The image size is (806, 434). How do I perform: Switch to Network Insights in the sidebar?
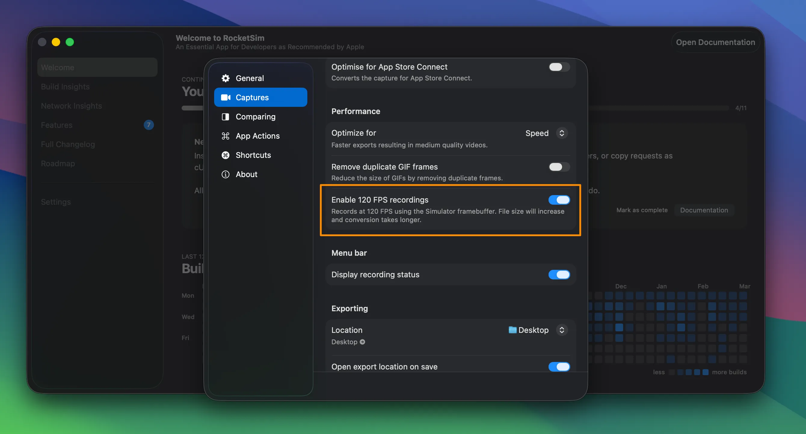click(72, 106)
